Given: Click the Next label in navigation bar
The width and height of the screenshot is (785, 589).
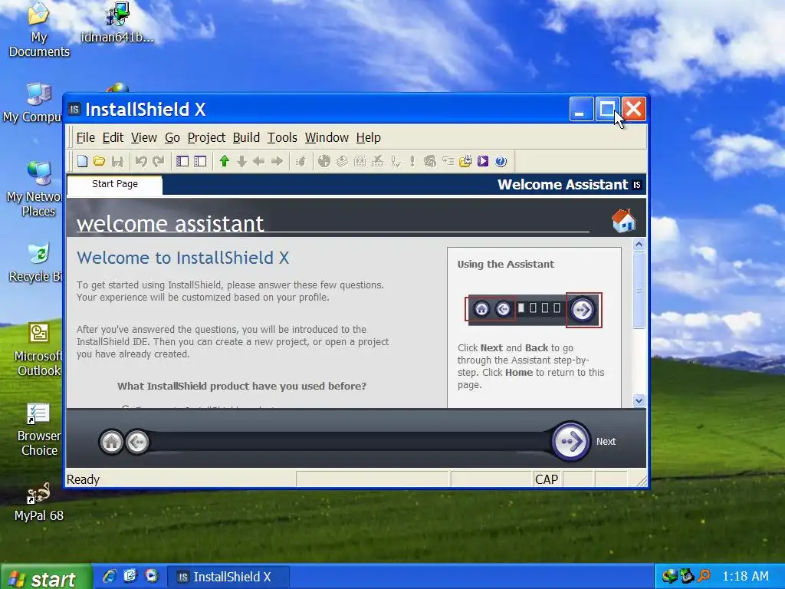Looking at the screenshot, I should tap(606, 442).
